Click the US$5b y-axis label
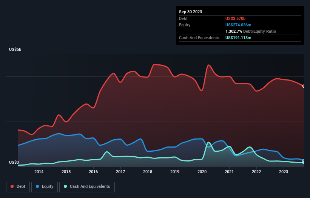The width and height of the screenshot is (310, 198). click(15, 49)
